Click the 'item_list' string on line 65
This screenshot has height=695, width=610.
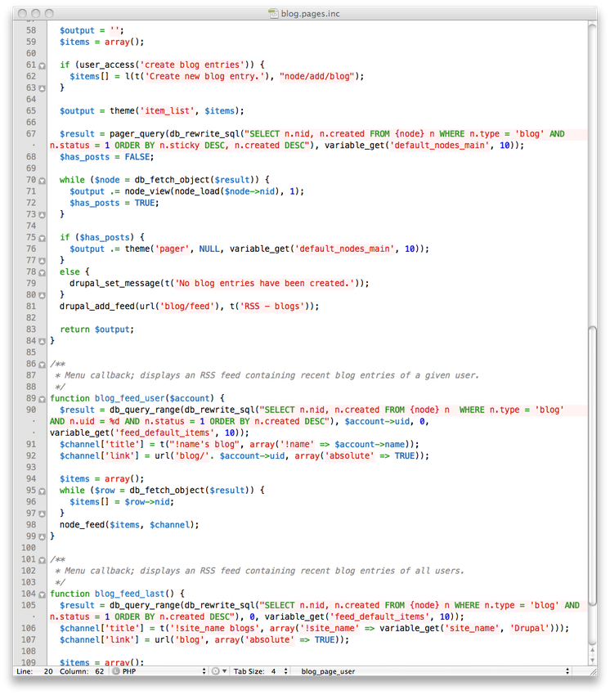pos(167,111)
